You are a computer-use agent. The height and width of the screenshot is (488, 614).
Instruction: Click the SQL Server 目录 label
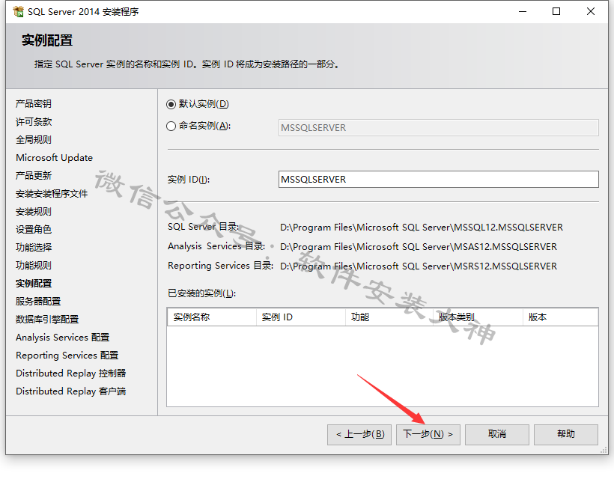point(203,227)
